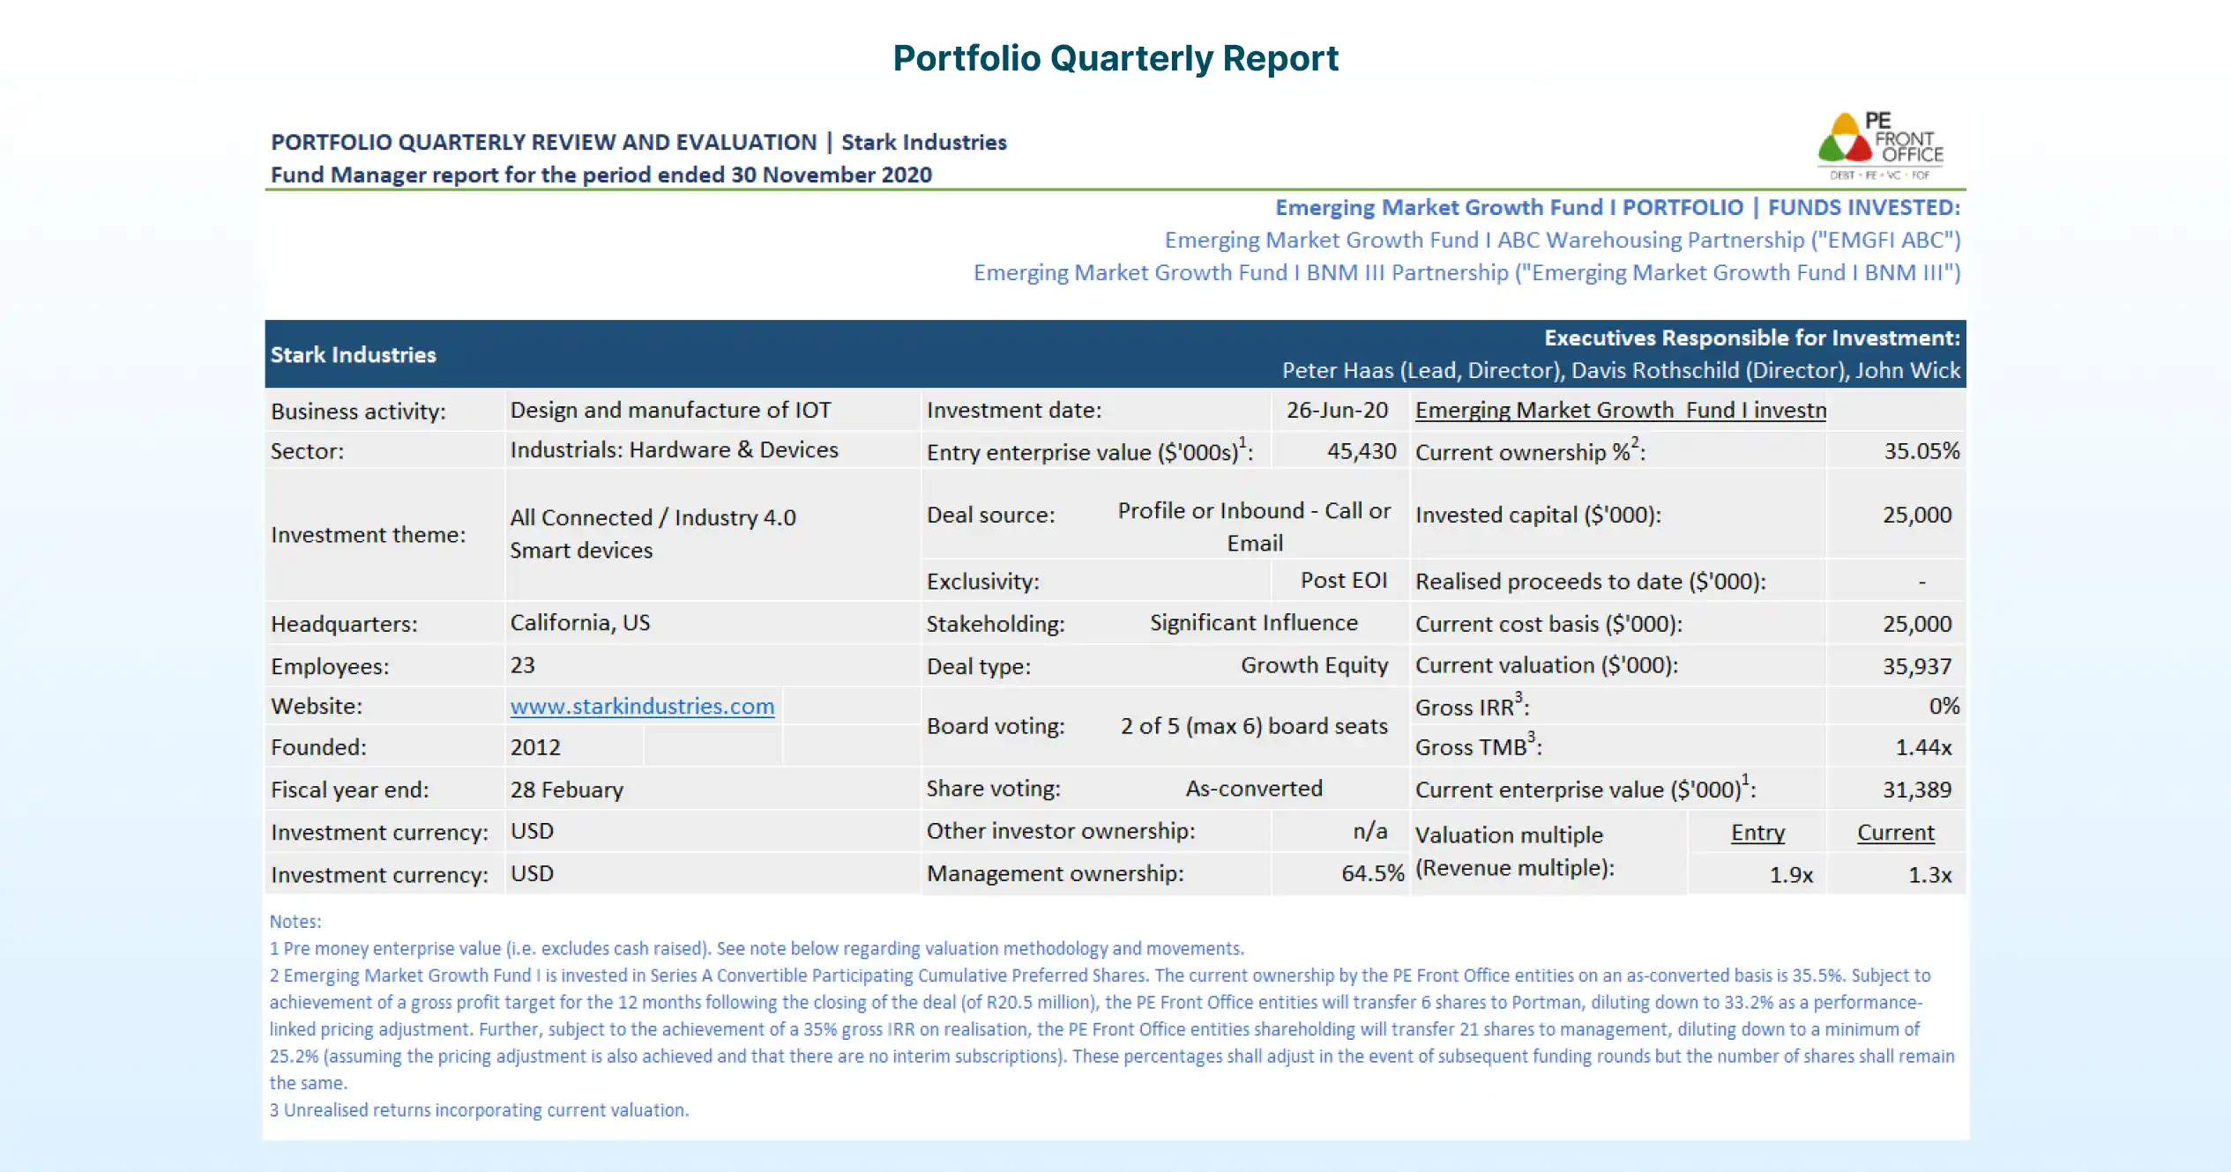This screenshot has width=2231, height=1172.
Task: Select the current ownership value 35.05%
Action: [1921, 451]
